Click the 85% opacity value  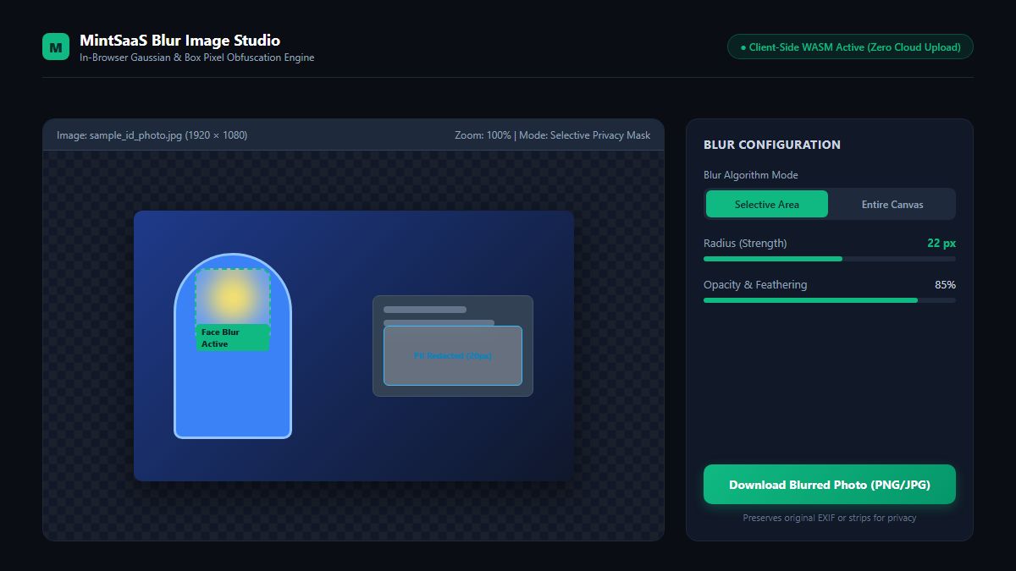click(x=945, y=285)
